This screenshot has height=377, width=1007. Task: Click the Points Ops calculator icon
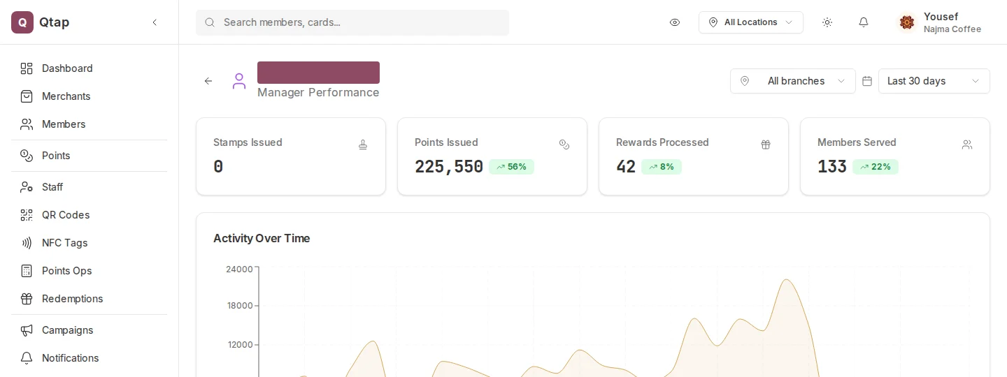coord(27,271)
